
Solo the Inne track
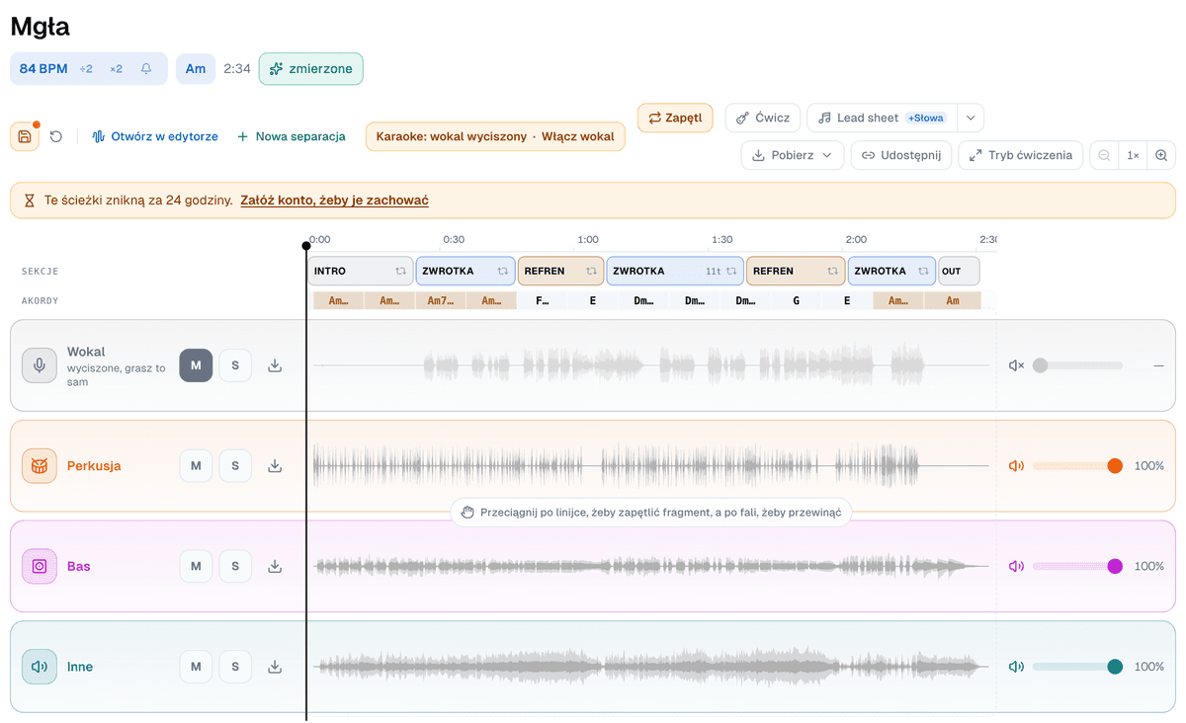[235, 667]
